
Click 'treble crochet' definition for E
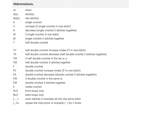pos(33,87)
